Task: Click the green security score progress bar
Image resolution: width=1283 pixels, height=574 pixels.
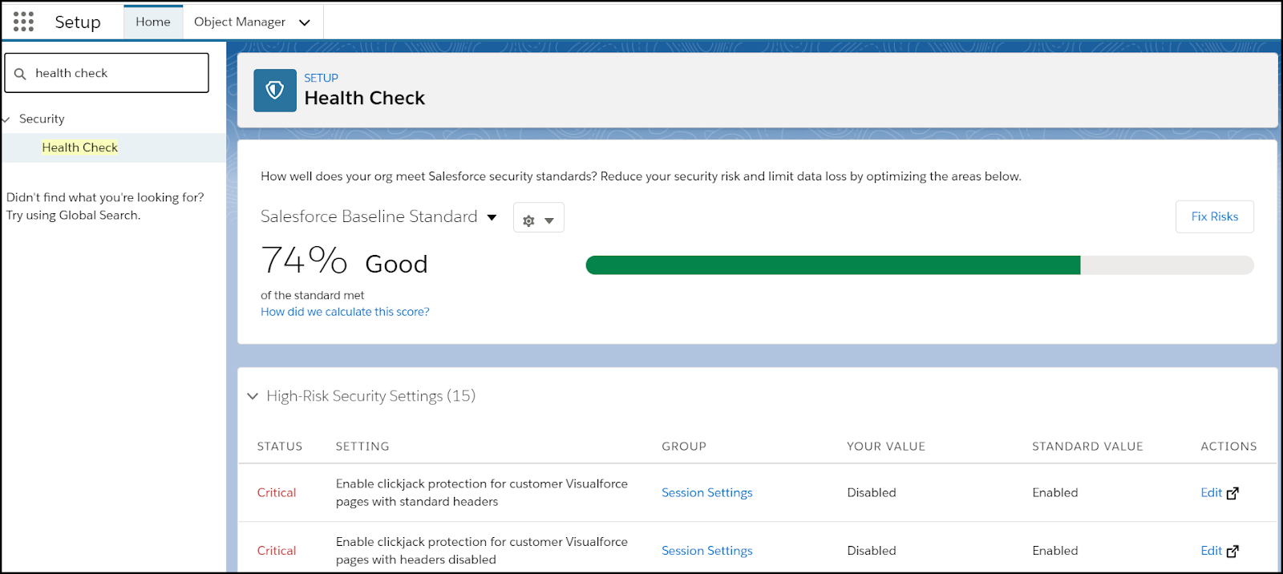Action: (833, 265)
